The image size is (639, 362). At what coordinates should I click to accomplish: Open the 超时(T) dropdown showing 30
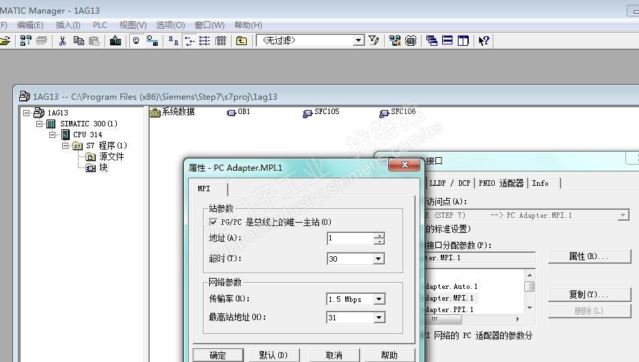pyautogui.click(x=379, y=259)
